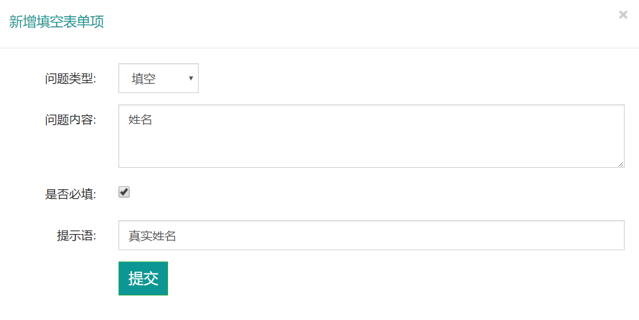This screenshot has width=639, height=320.
Task: Click the 提示语 label
Action: 77,236
